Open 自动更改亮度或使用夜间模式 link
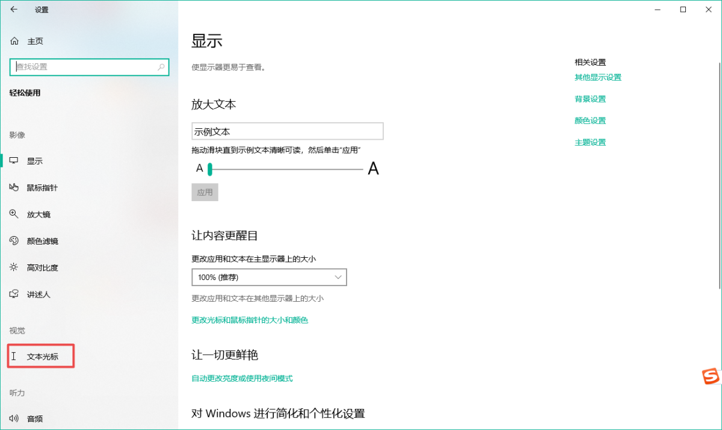722x430 pixels. pos(242,378)
